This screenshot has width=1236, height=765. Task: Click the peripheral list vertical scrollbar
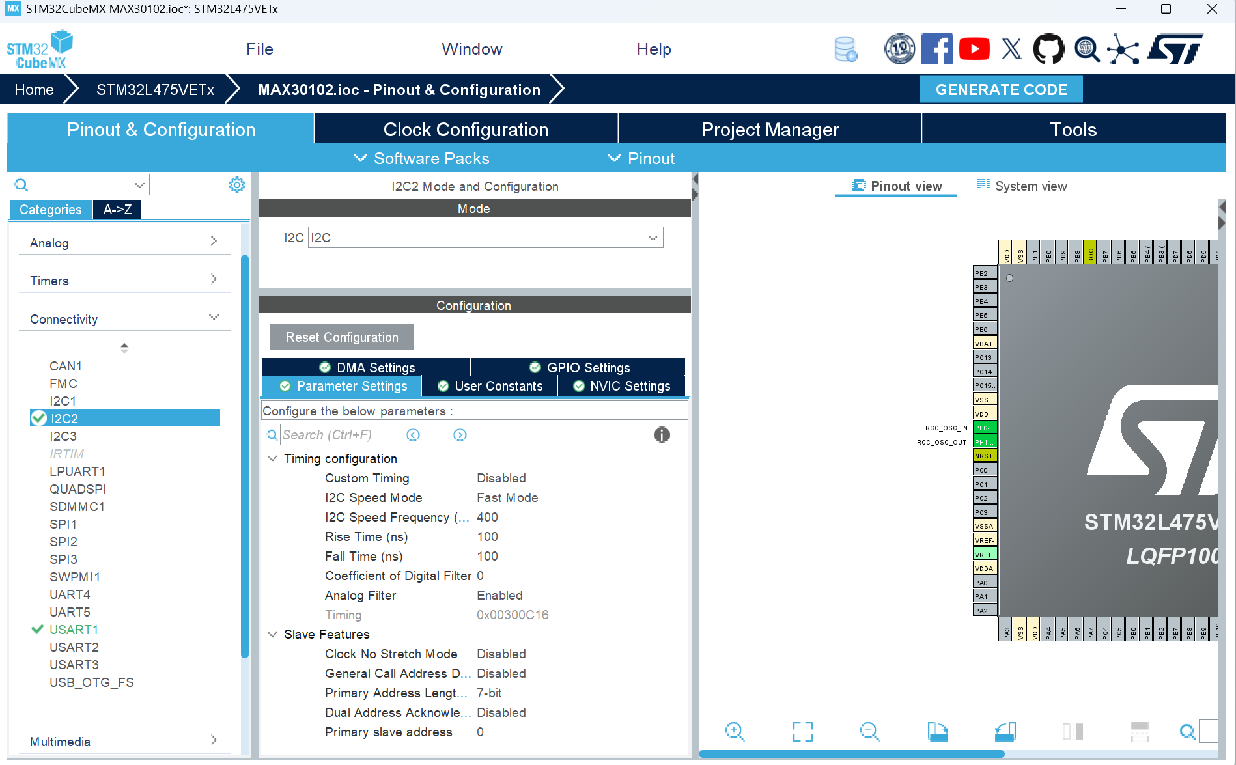point(245,456)
